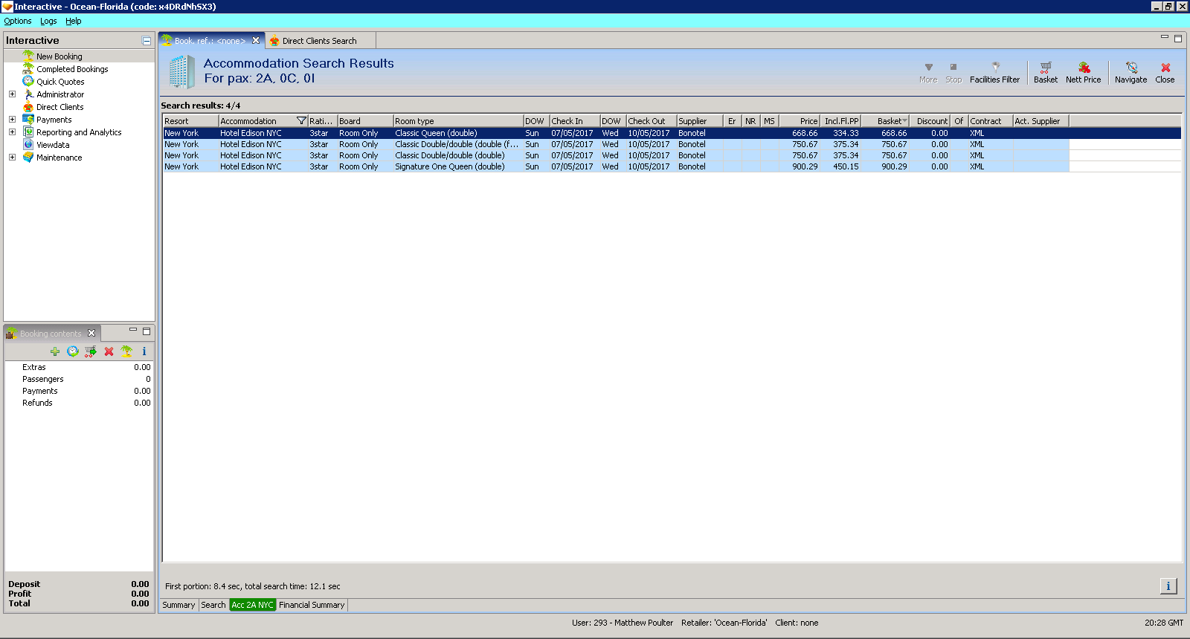
Task: Select the Acc 2A NYC tab
Action: [252, 605]
